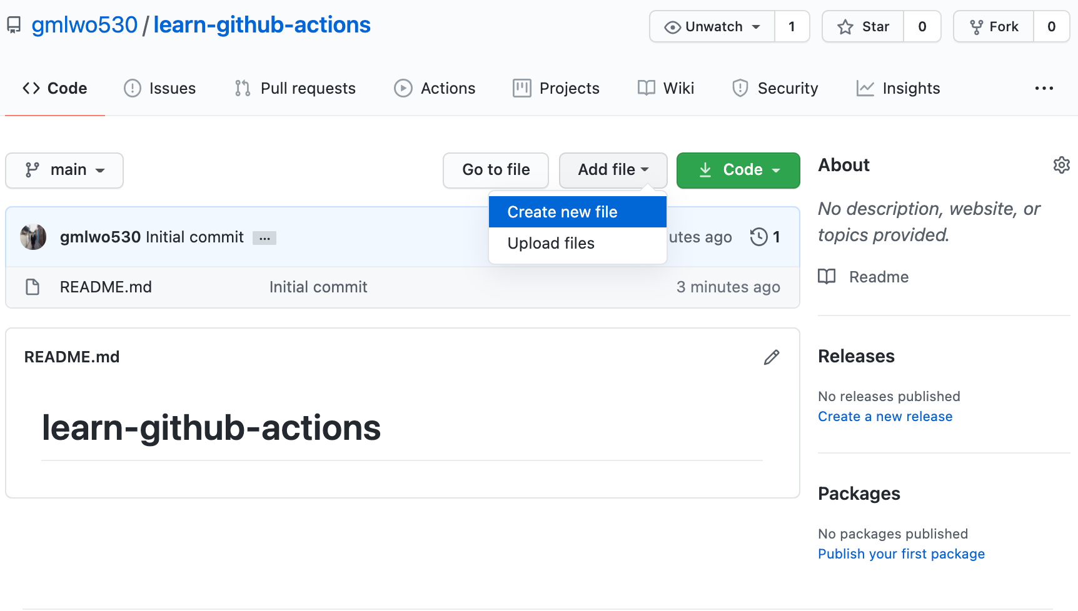Open the Add file dropdown

pos(612,169)
